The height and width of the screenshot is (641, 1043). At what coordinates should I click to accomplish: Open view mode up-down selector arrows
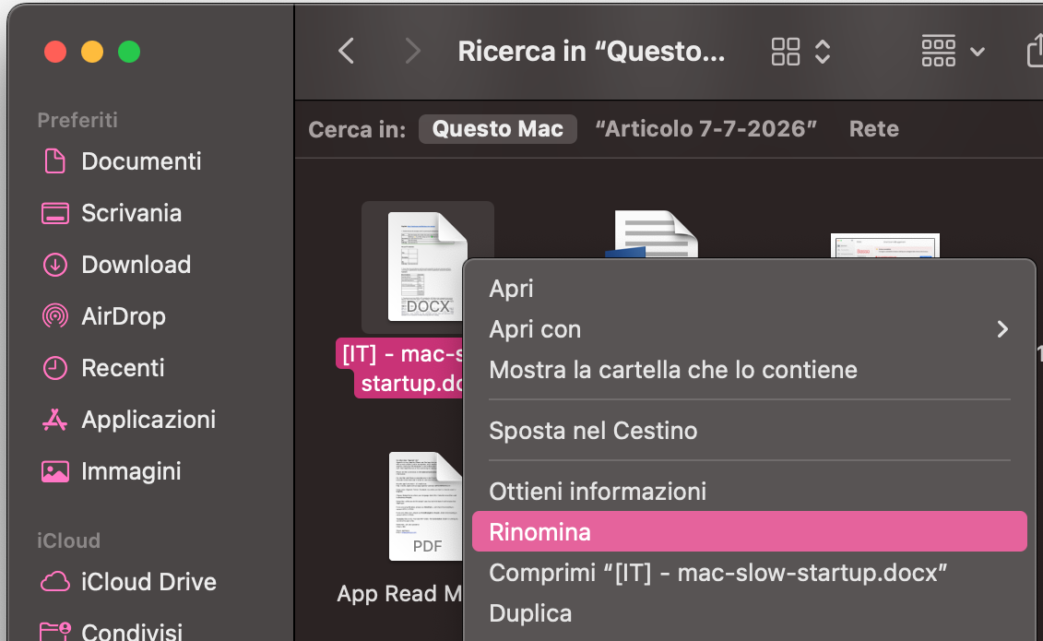tap(823, 52)
